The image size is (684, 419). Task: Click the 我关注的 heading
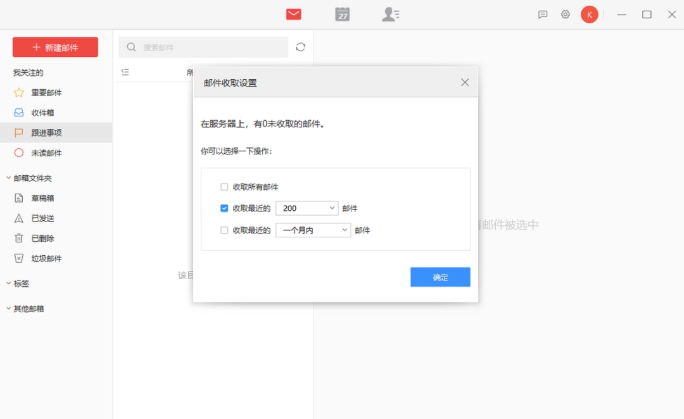tap(28, 73)
